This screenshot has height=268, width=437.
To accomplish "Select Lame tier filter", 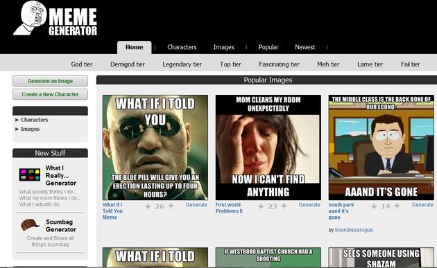I will [x=370, y=64].
